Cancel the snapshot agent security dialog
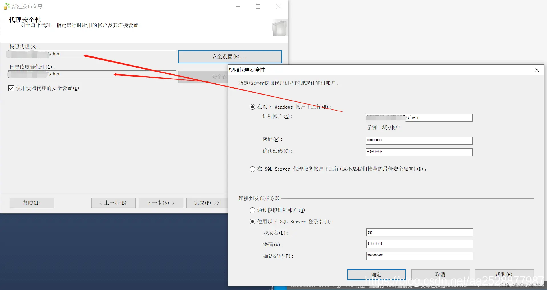 point(440,275)
